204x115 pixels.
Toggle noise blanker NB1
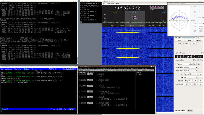(x=187, y=84)
